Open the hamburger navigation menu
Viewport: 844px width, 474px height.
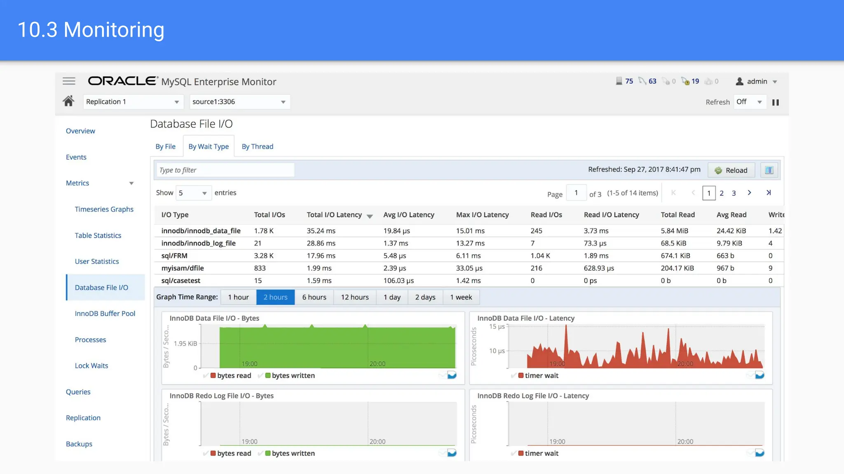point(69,81)
